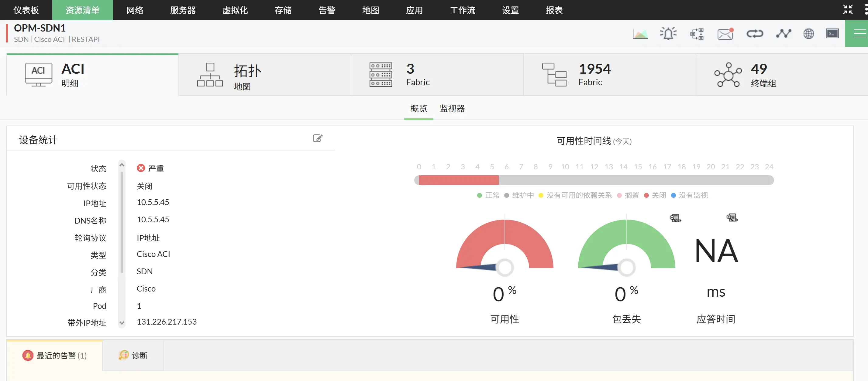Image resolution: width=868 pixels, height=381 pixels.
Task: Click the globe browse icon
Action: coord(808,34)
